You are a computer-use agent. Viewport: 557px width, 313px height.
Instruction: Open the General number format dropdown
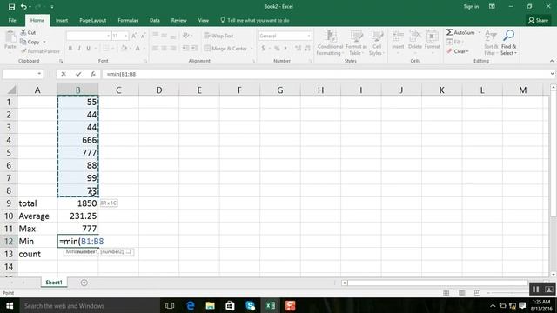coord(309,36)
